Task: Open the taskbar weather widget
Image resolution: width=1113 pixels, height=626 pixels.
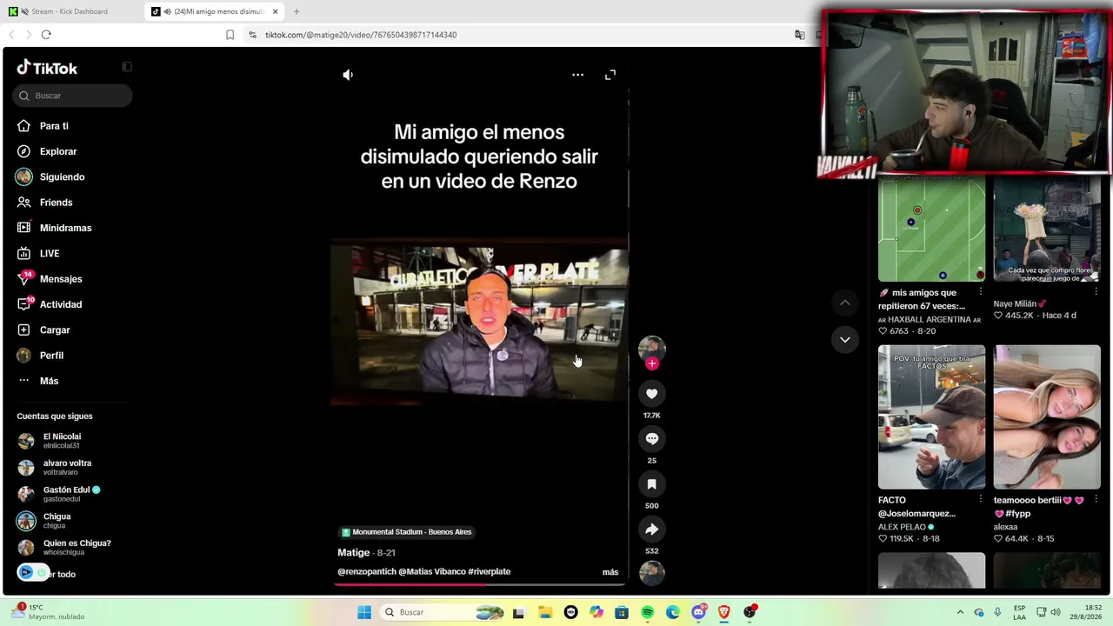Action: point(49,612)
